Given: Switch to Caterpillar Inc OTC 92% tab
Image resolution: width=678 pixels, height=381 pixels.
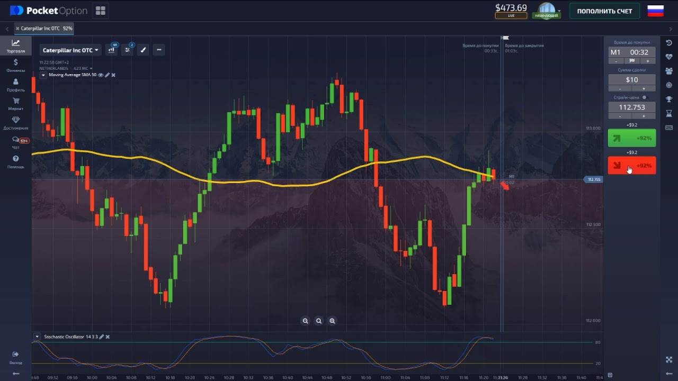Looking at the screenshot, I should pyautogui.click(x=44, y=28).
